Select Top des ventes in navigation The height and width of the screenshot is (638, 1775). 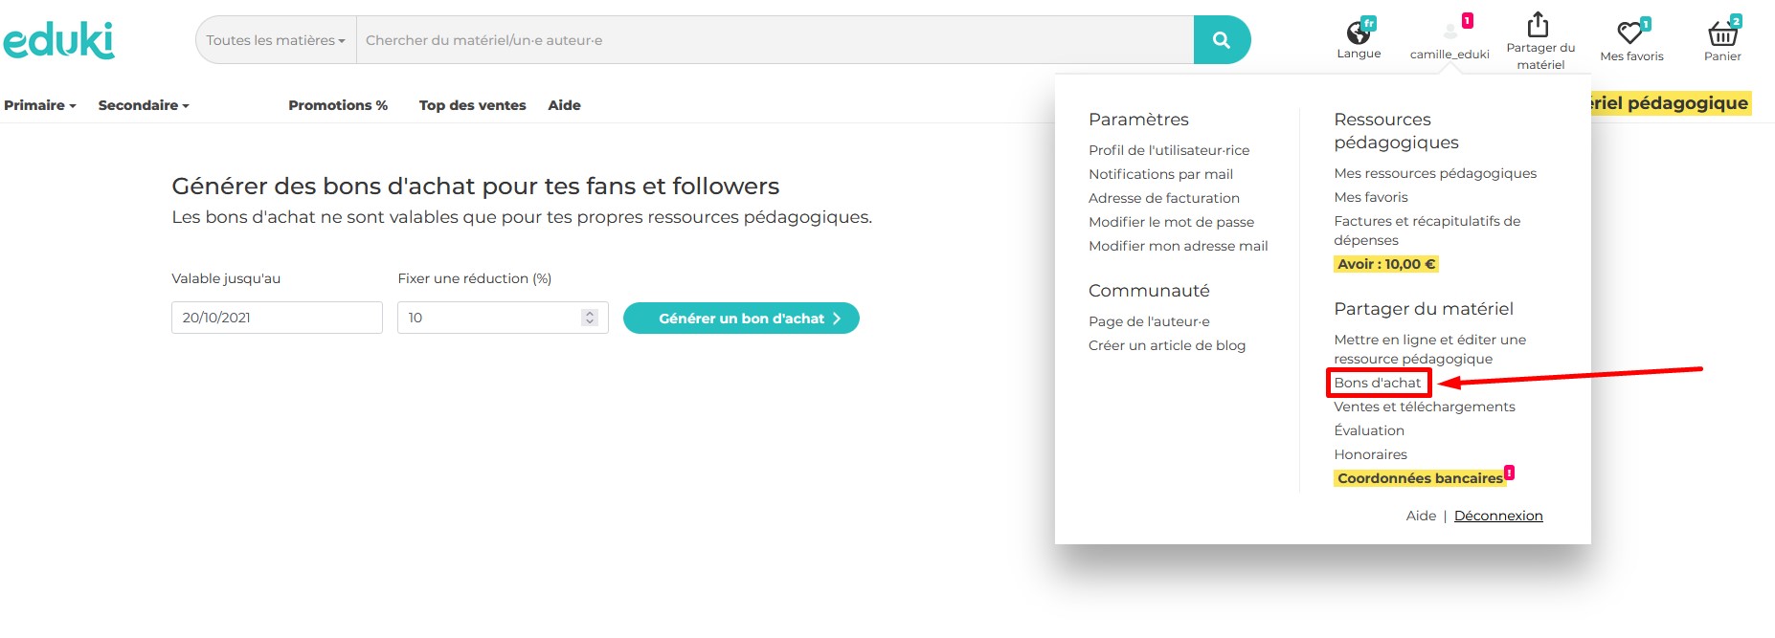472,105
